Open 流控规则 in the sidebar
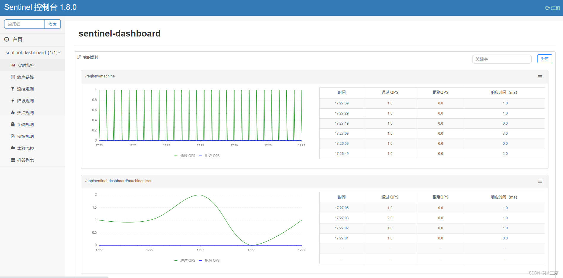563x278 pixels. [32, 89]
